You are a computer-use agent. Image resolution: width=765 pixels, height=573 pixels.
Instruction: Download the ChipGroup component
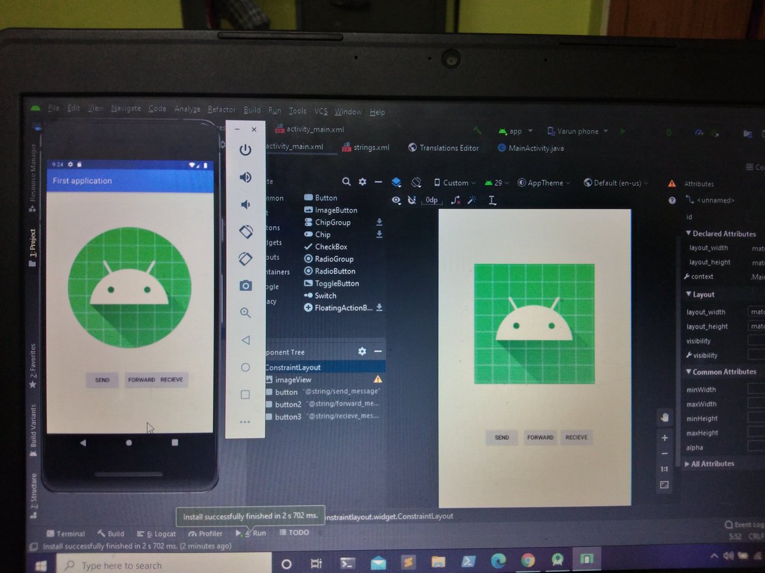[379, 222]
